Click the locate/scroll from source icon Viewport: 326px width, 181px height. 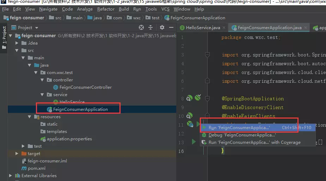coord(141,27)
